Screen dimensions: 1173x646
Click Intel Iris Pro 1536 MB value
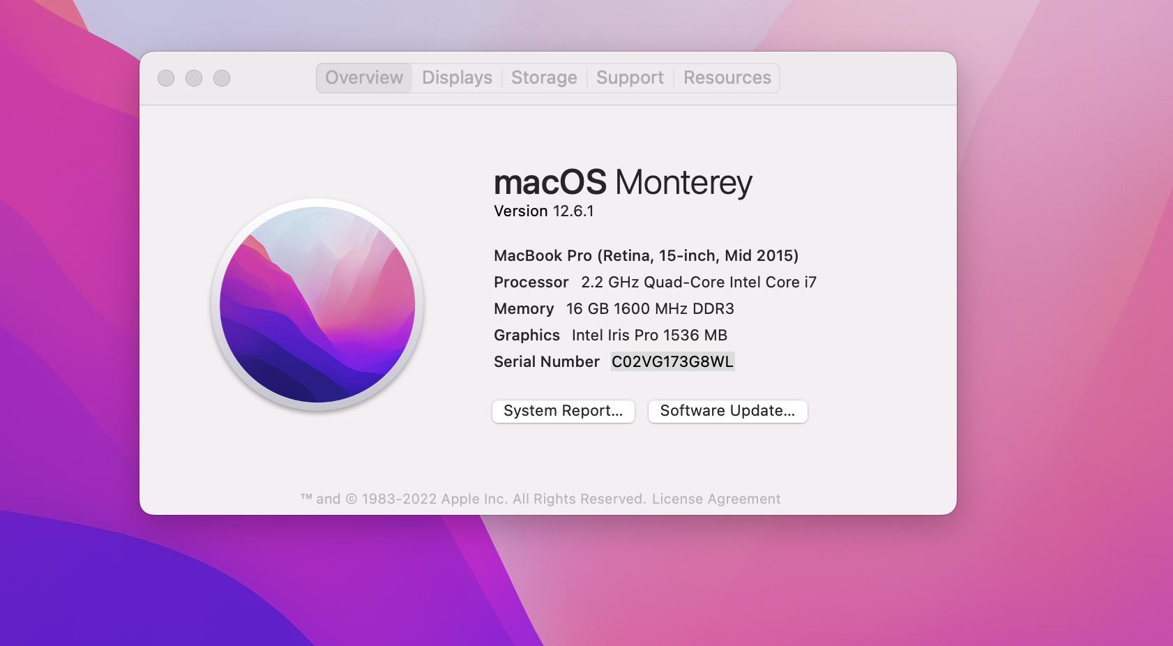click(x=649, y=335)
